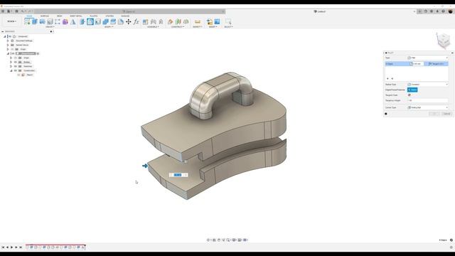The width and height of the screenshot is (455, 256).
Task: Select the Offset Plane construct tool
Action: tap(171, 21)
